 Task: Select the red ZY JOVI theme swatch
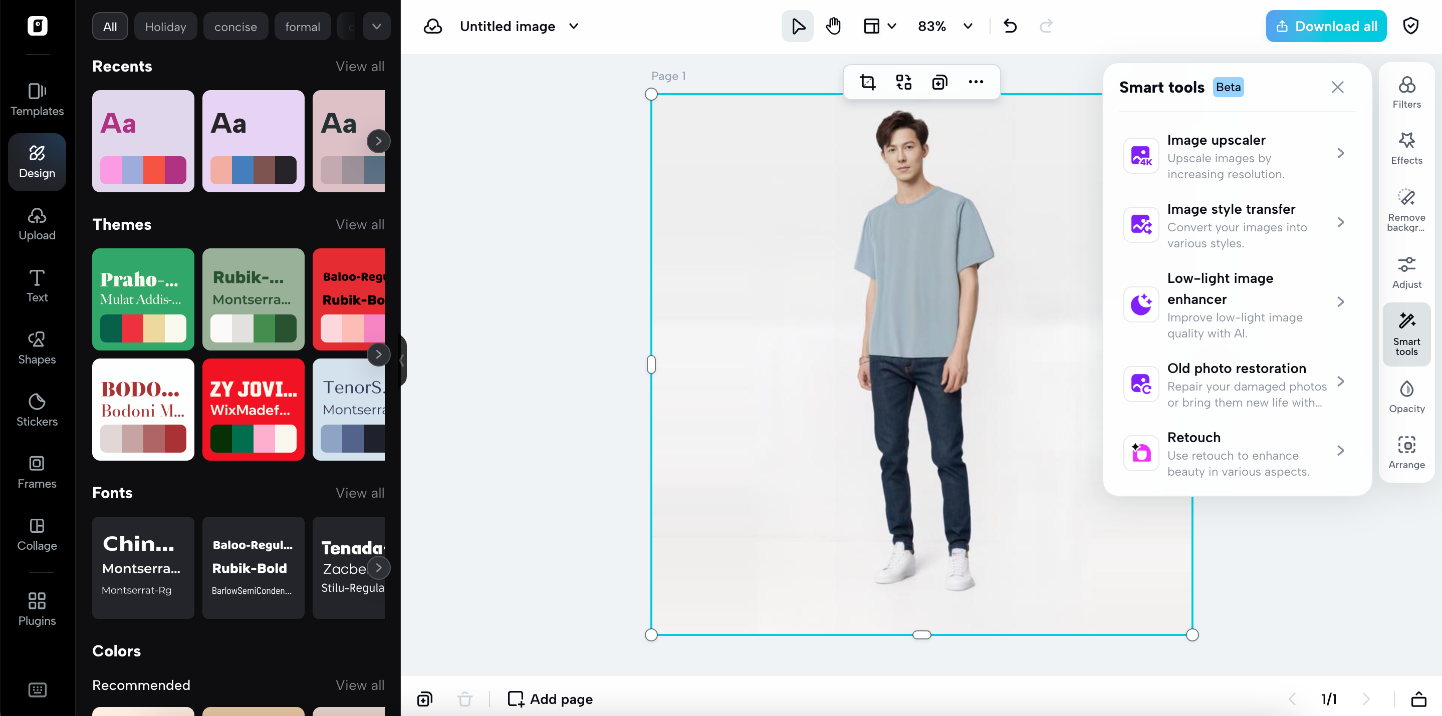point(253,410)
